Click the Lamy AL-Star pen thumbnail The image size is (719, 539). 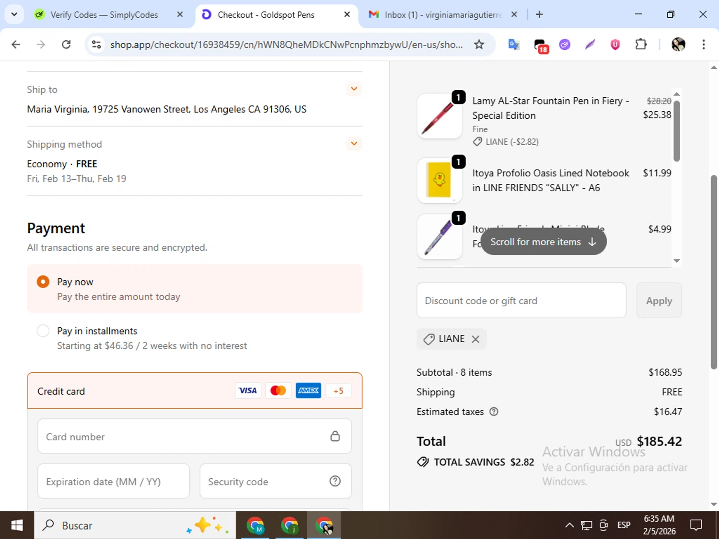point(440,116)
